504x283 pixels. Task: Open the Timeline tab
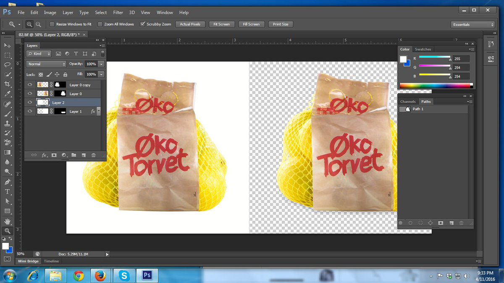pyautogui.click(x=52, y=261)
